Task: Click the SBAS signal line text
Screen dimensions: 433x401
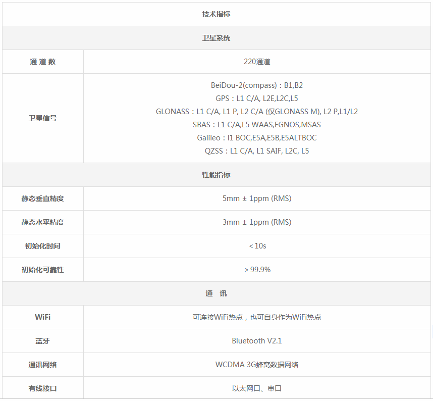Action: pyautogui.click(x=256, y=125)
